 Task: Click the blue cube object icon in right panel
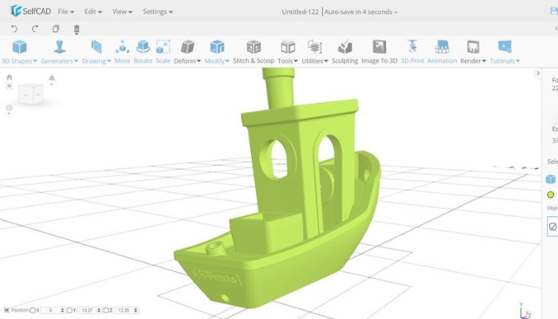[x=551, y=179]
